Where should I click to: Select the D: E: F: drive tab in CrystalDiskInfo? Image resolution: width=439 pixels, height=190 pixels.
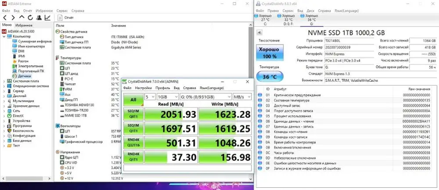click(x=286, y=20)
